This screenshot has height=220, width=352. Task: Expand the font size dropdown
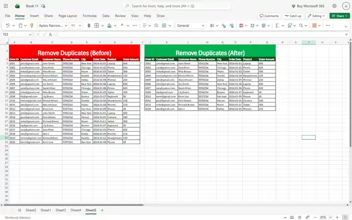[80, 26]
